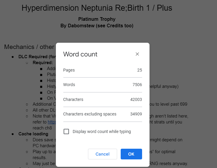Click the value 34909 for characters excluding spaces
Viewport: 217px width, 168px height.
coord(136,114)
